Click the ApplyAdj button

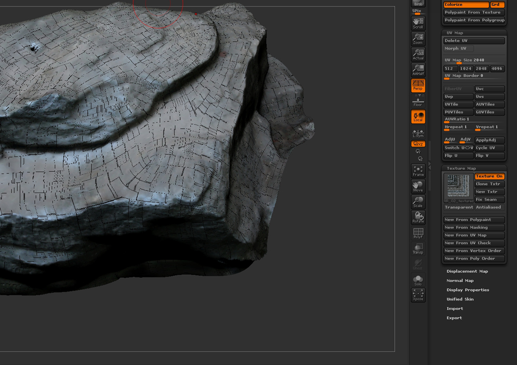coord(489,140)
